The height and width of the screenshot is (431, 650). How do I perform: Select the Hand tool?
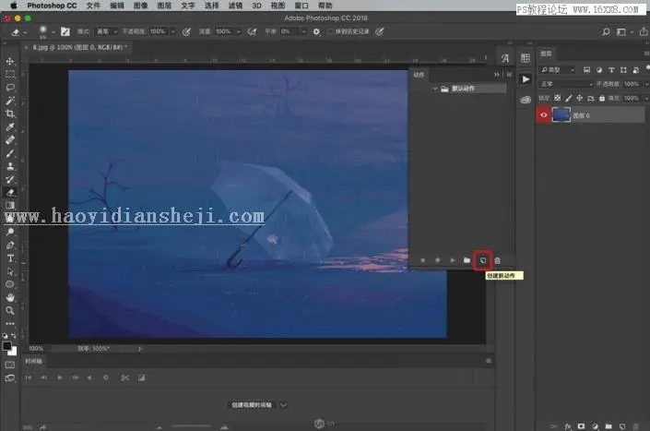click(x=10, y=297)
